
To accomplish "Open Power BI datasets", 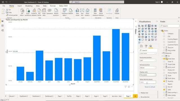I will [x=34, y=12].
